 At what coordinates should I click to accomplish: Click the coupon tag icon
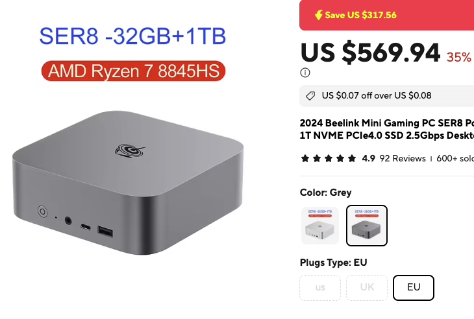pyautogui.click(x=310, y=96)
